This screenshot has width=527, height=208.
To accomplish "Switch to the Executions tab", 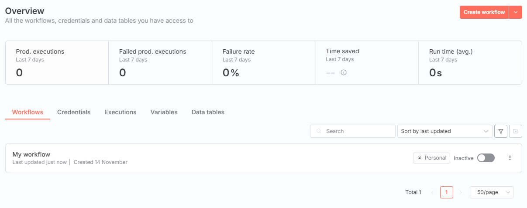I will 120,112.
